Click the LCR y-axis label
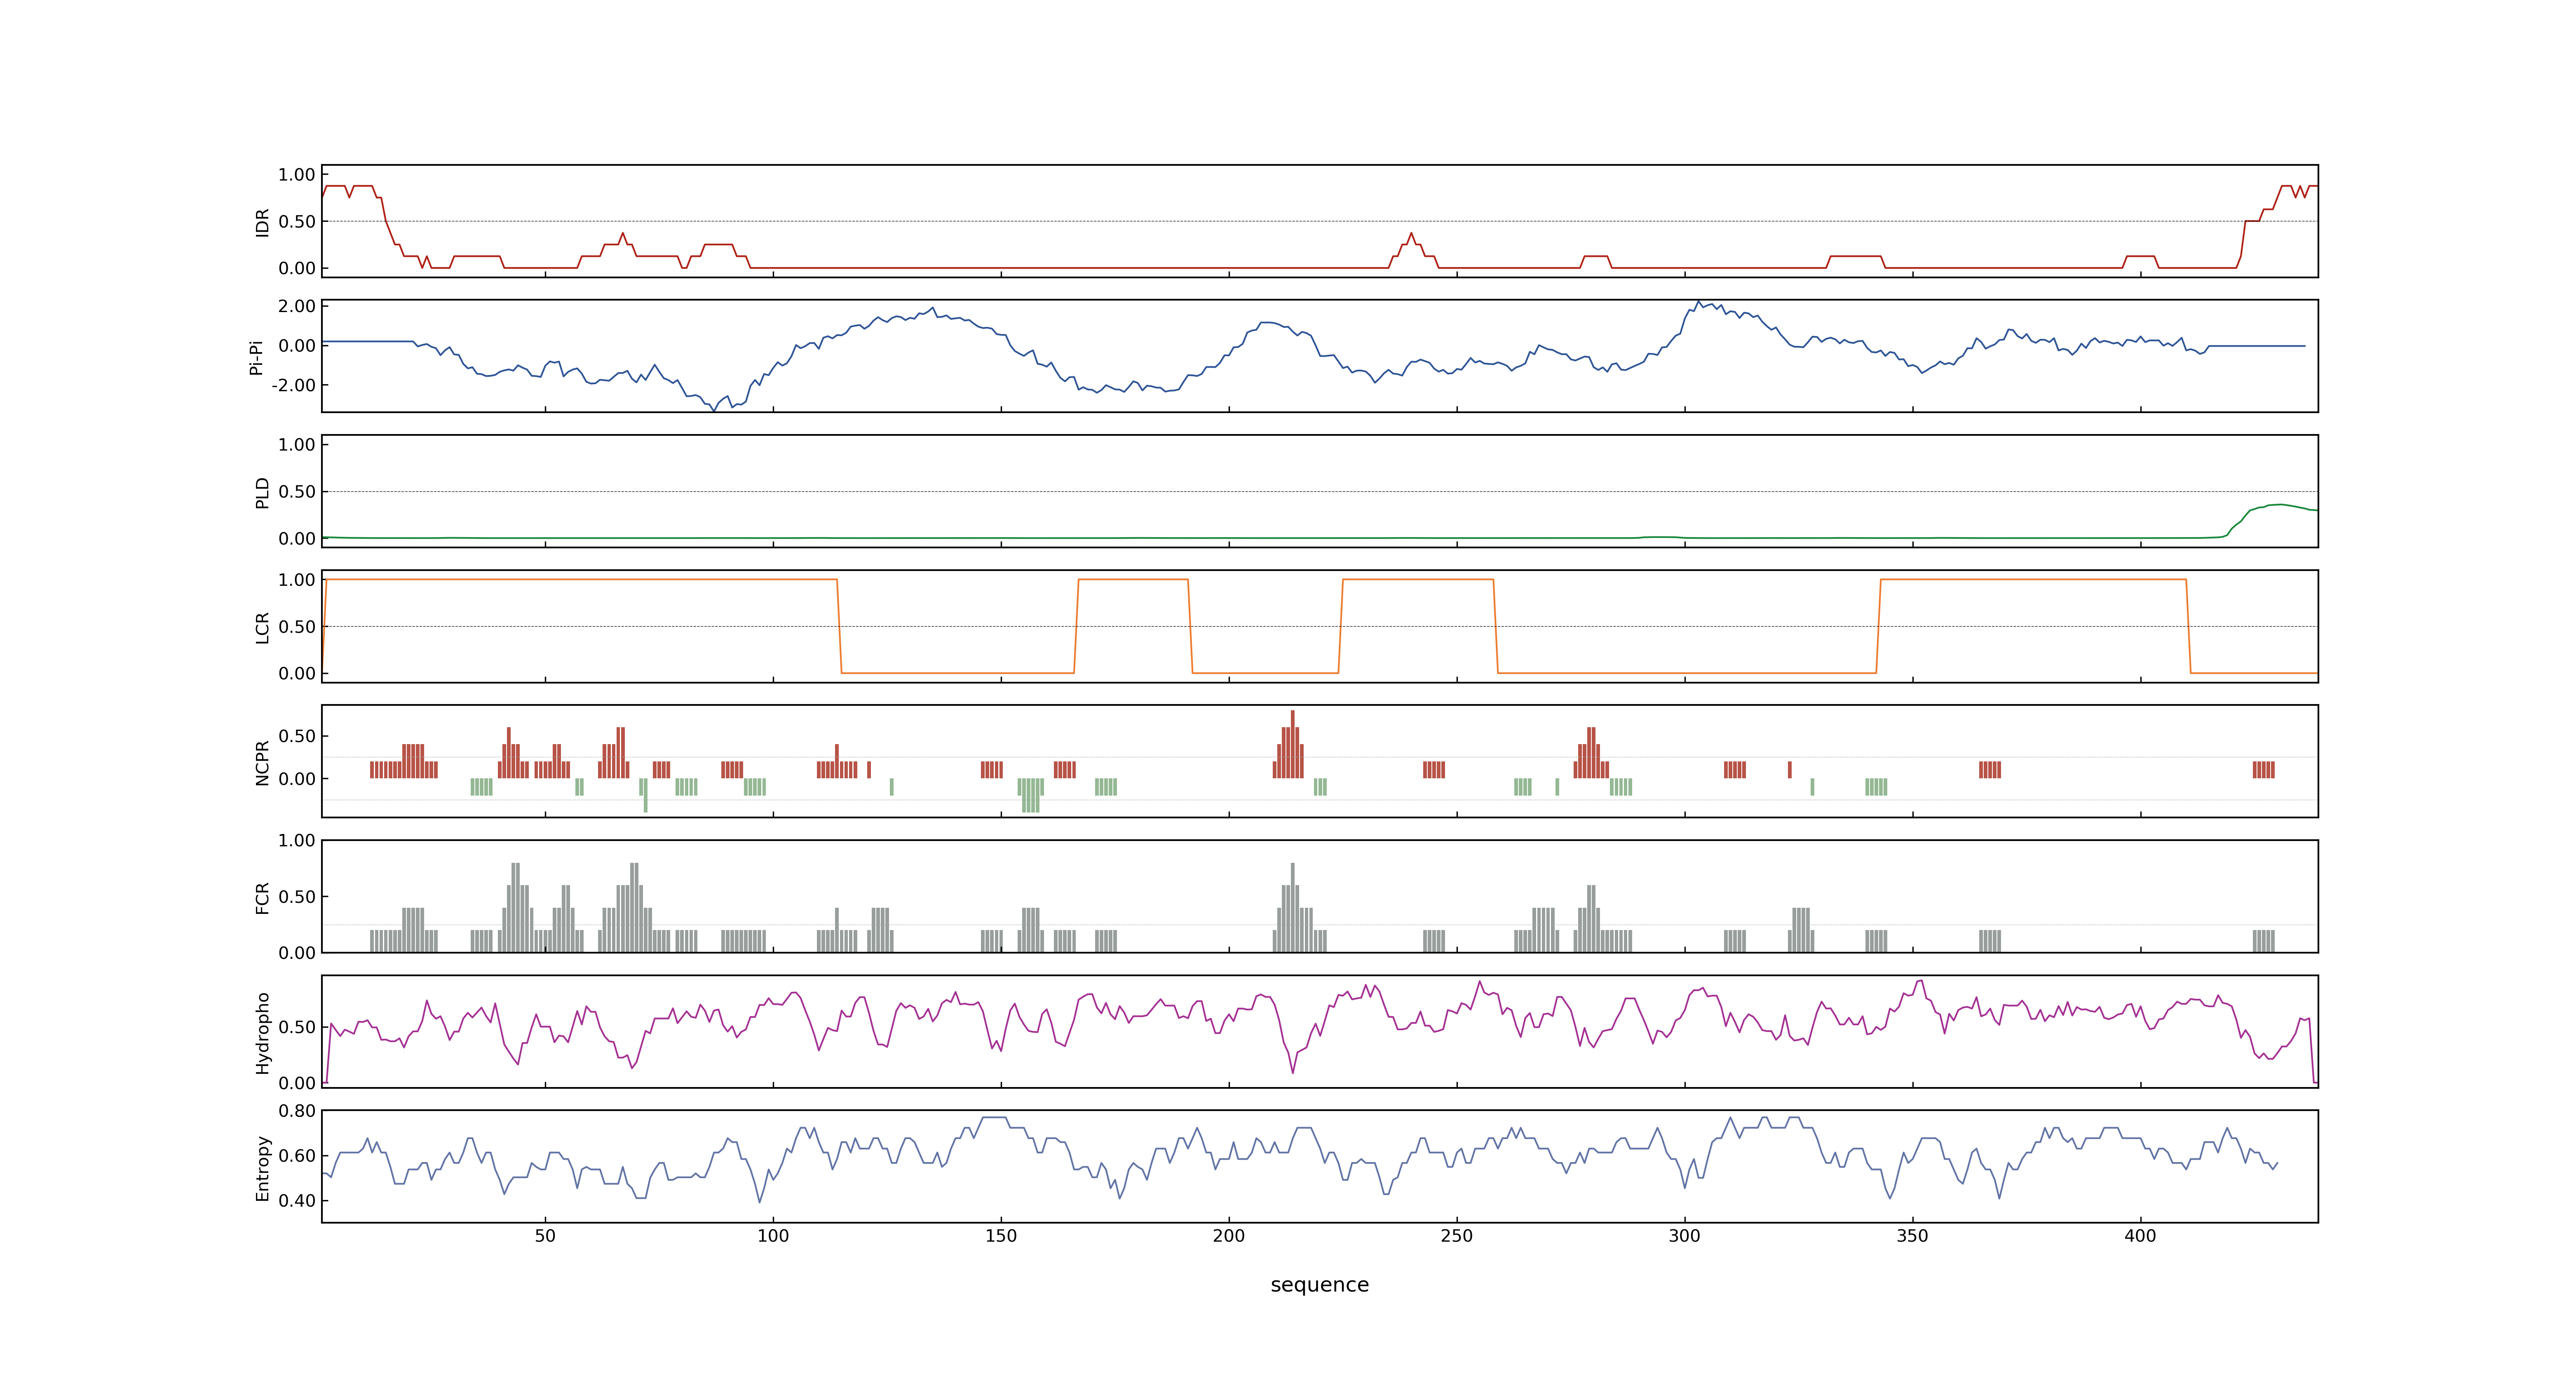The image size is (2576, 1374). tap(262, 627)
